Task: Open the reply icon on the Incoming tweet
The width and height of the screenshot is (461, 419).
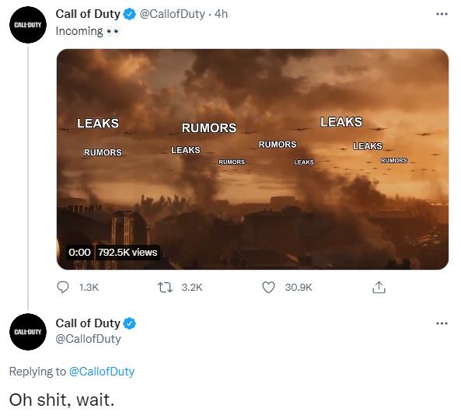Action: (x=63, y=288)
